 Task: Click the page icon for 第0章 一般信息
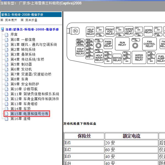[x=6, y=40]
